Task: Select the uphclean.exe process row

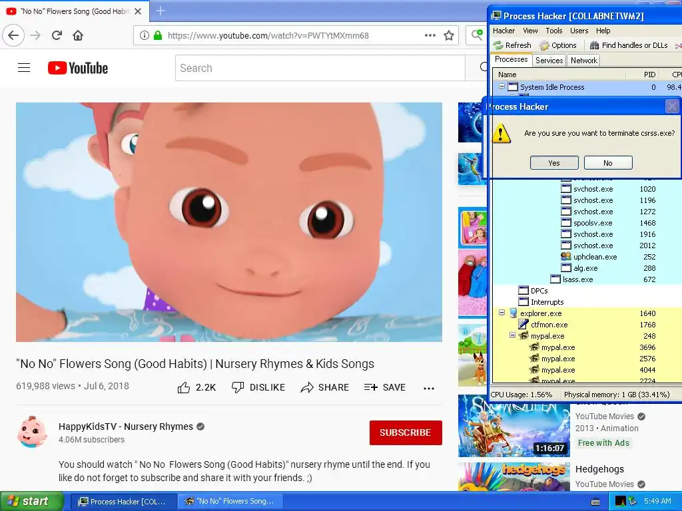Action: [586, 257]
